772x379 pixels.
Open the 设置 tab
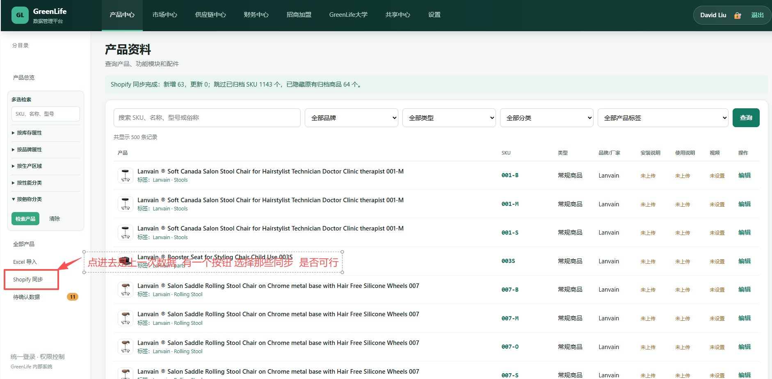coord(434,15)
